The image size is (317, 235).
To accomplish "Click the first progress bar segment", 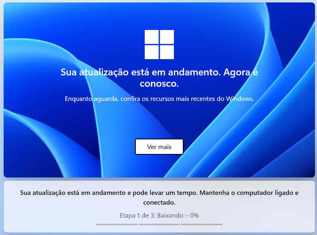I will (x=117, y=224).
